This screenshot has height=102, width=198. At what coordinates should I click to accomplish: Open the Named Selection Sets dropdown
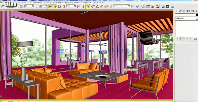click(122, 6)
